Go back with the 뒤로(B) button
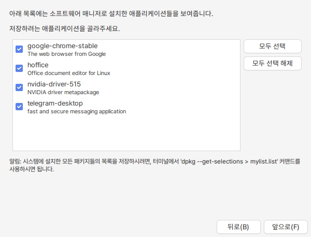The width and height of the screenshot is (311, 237). pyautogui.click(x=238, y=227)
